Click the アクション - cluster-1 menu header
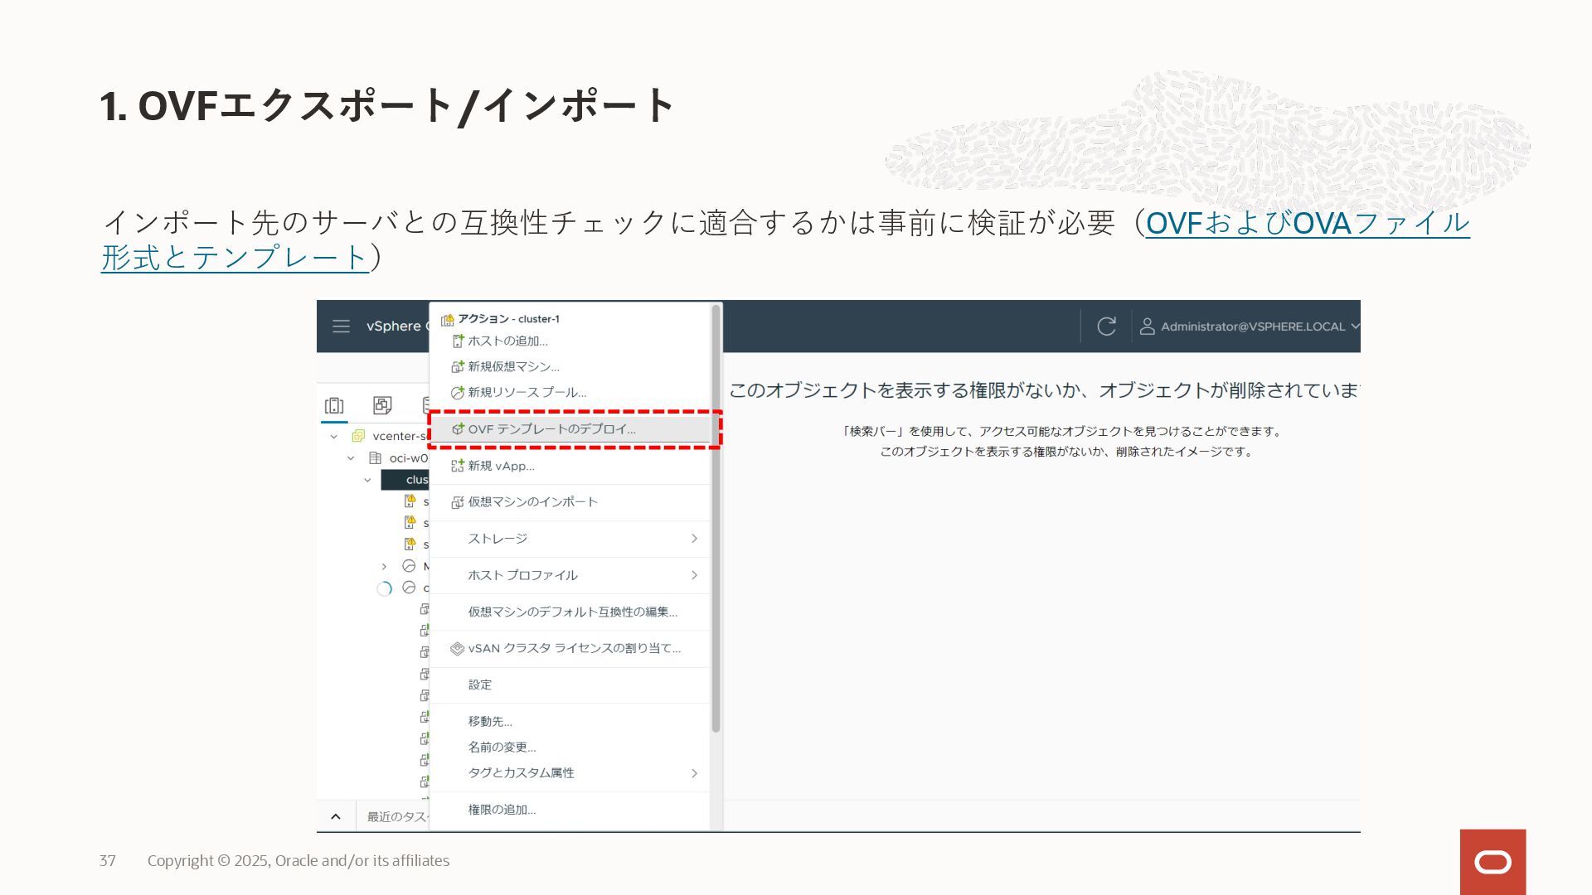 point(509,319)
